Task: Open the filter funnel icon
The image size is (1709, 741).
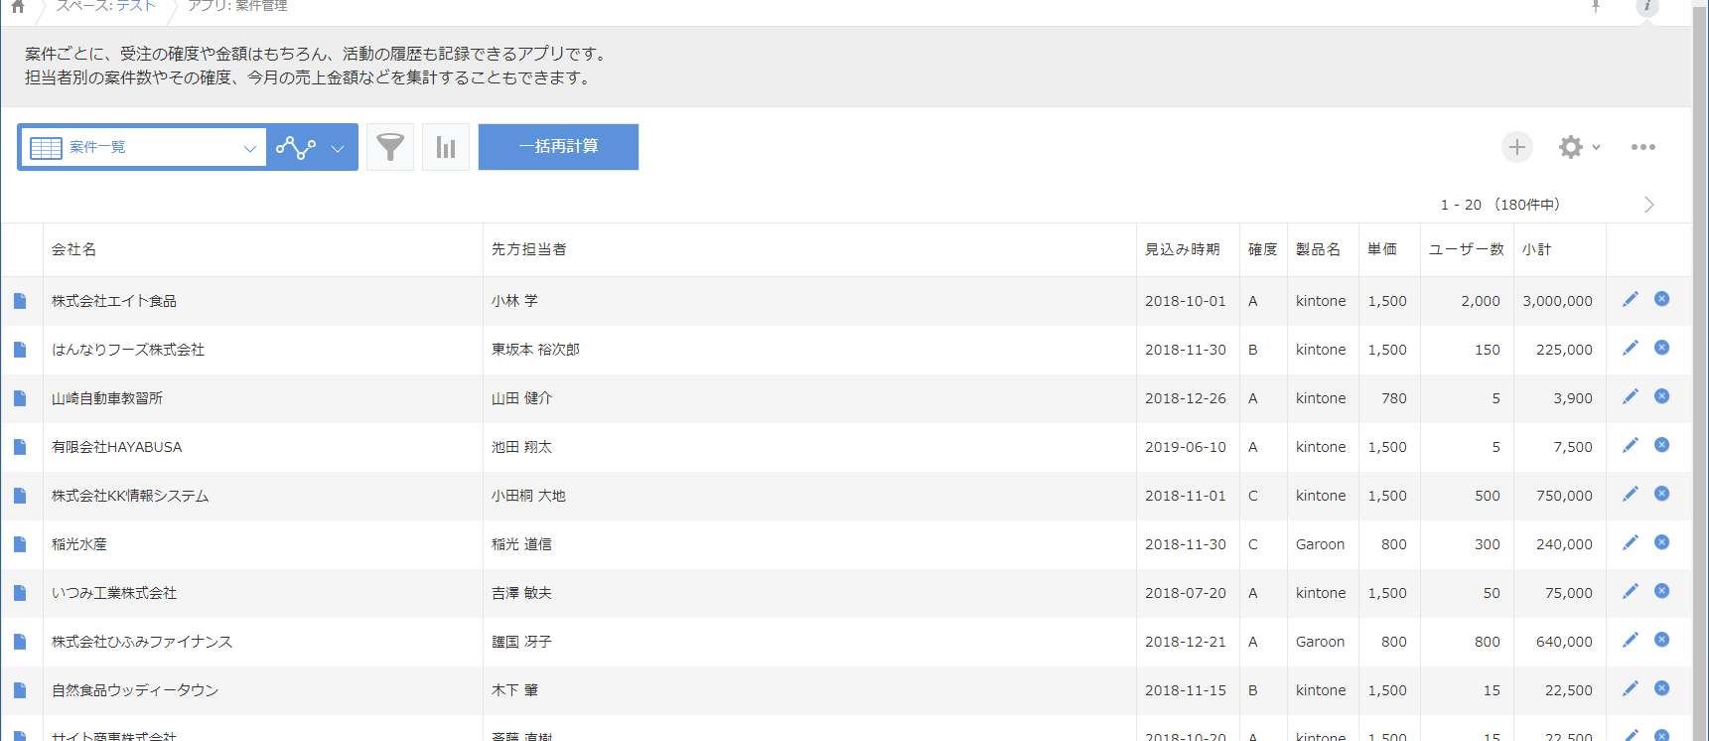Action: 390,147
